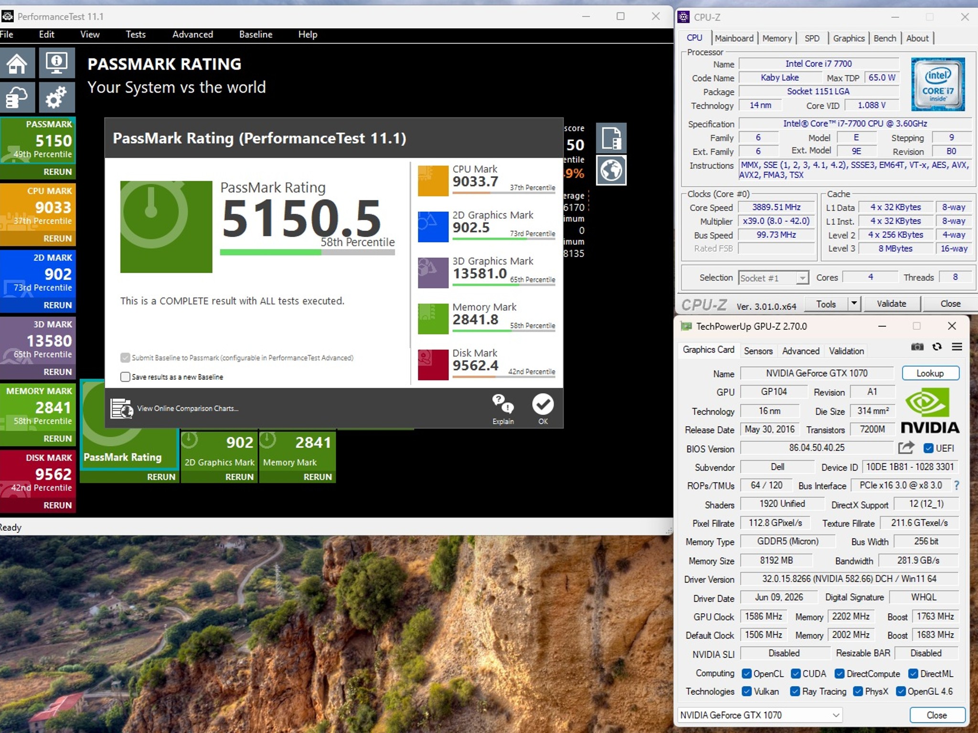The height and width of the screenshot is (733, 978).
Task: Refresh GPU-Z data with the refresh icon
Action: pyautogui.click(x=937, y=347)
